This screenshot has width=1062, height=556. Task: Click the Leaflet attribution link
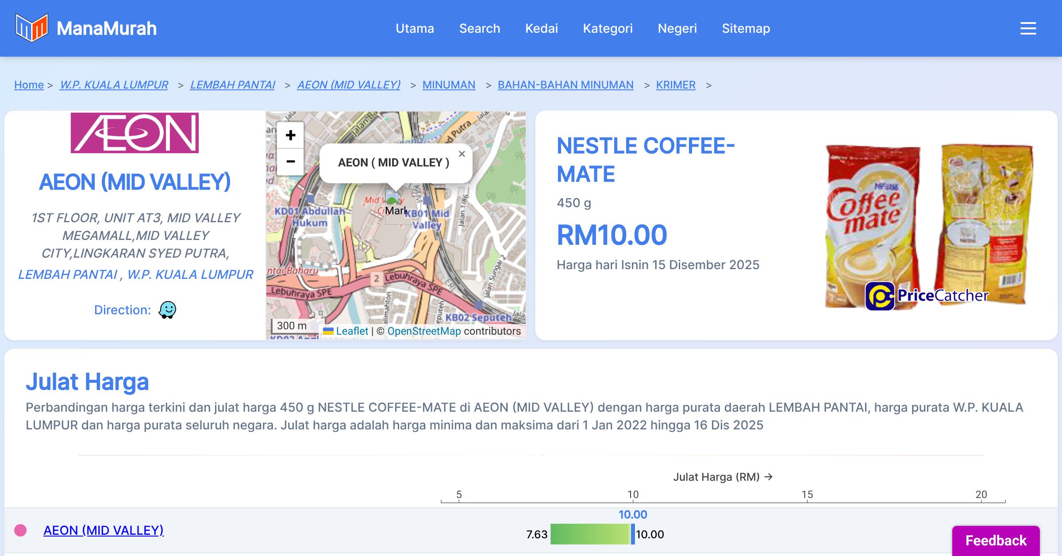click(352, 331)
